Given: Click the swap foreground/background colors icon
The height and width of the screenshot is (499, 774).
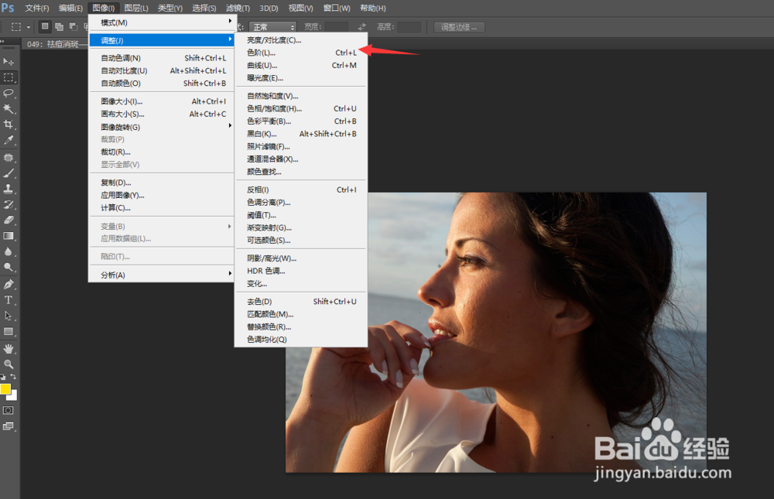Looking at the screenshot, I should [x=13, y=377].
